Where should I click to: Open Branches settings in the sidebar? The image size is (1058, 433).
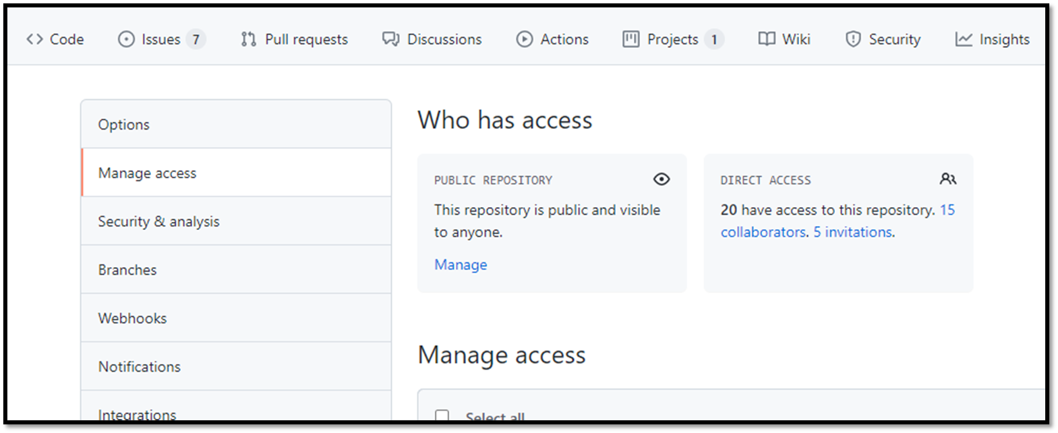236,269
